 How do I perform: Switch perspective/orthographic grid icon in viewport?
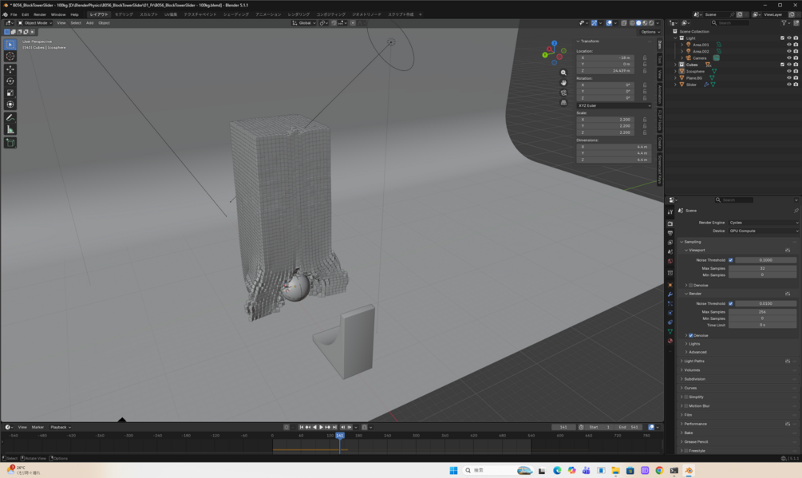click(563, 103)
